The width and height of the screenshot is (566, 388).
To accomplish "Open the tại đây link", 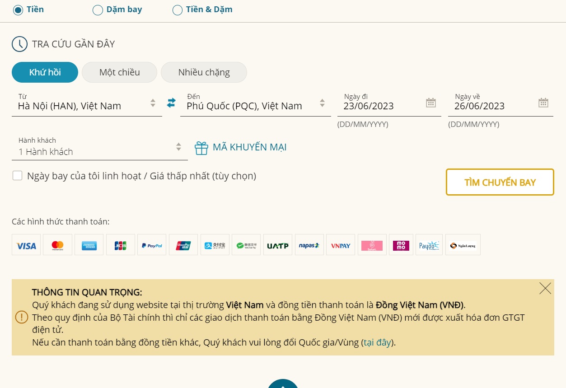I will [x=377, y=343].
